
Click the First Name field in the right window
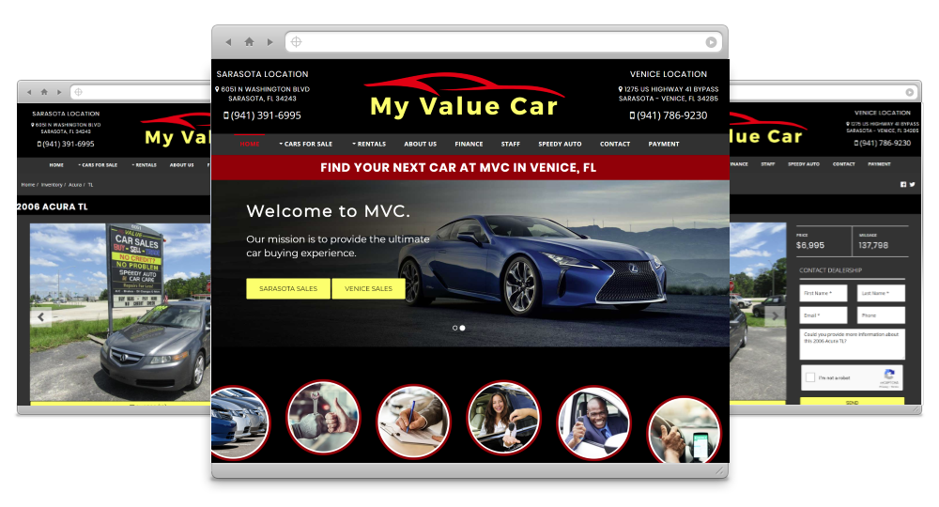(824, 293)
